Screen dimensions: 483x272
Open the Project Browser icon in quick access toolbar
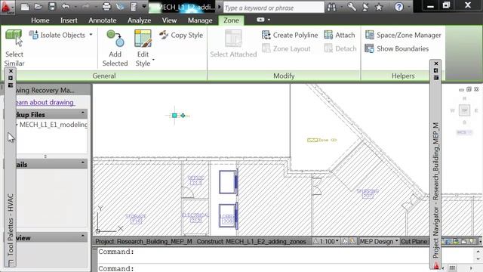[x=121, y=7]
